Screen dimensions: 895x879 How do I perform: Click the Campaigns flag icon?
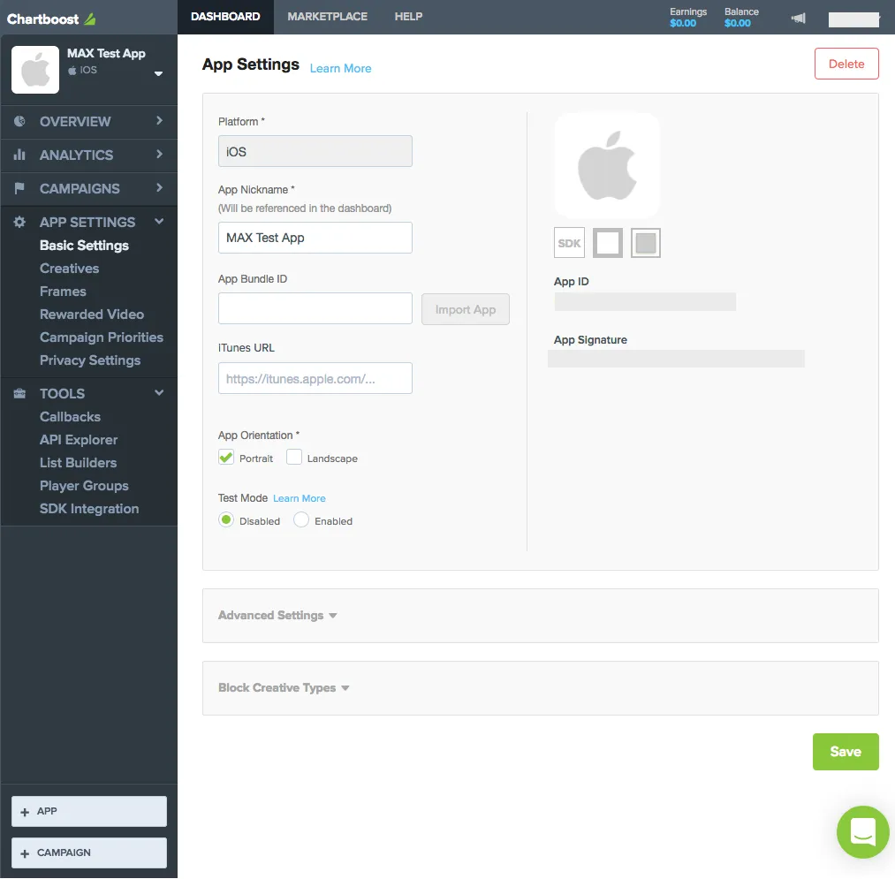[x=19, y=188]
